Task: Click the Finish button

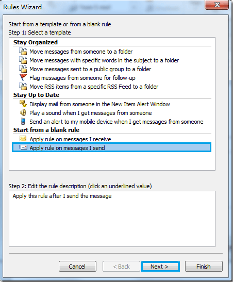Action: (x=204, y=267)
